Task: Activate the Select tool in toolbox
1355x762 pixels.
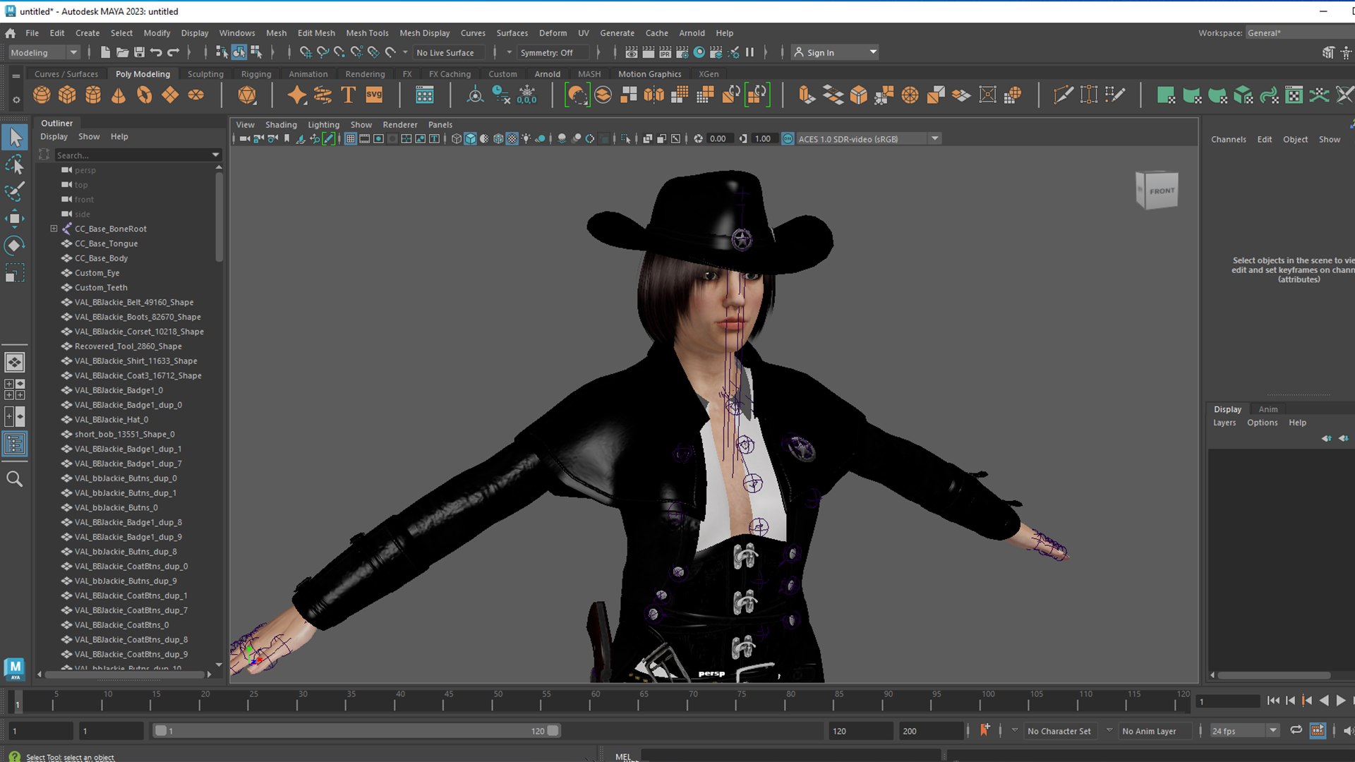Action: tap(15, 137)
